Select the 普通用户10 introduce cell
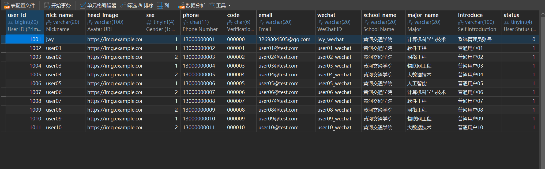 click(x=479, y=127)
